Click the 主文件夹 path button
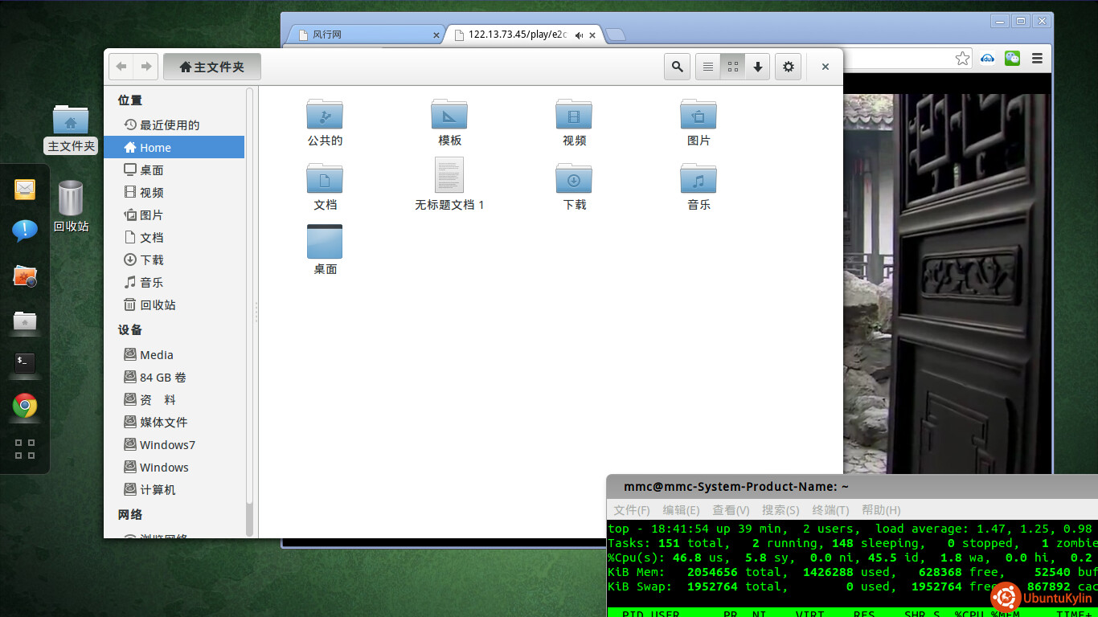This screenshot has height=617, width=1098. 212,67
